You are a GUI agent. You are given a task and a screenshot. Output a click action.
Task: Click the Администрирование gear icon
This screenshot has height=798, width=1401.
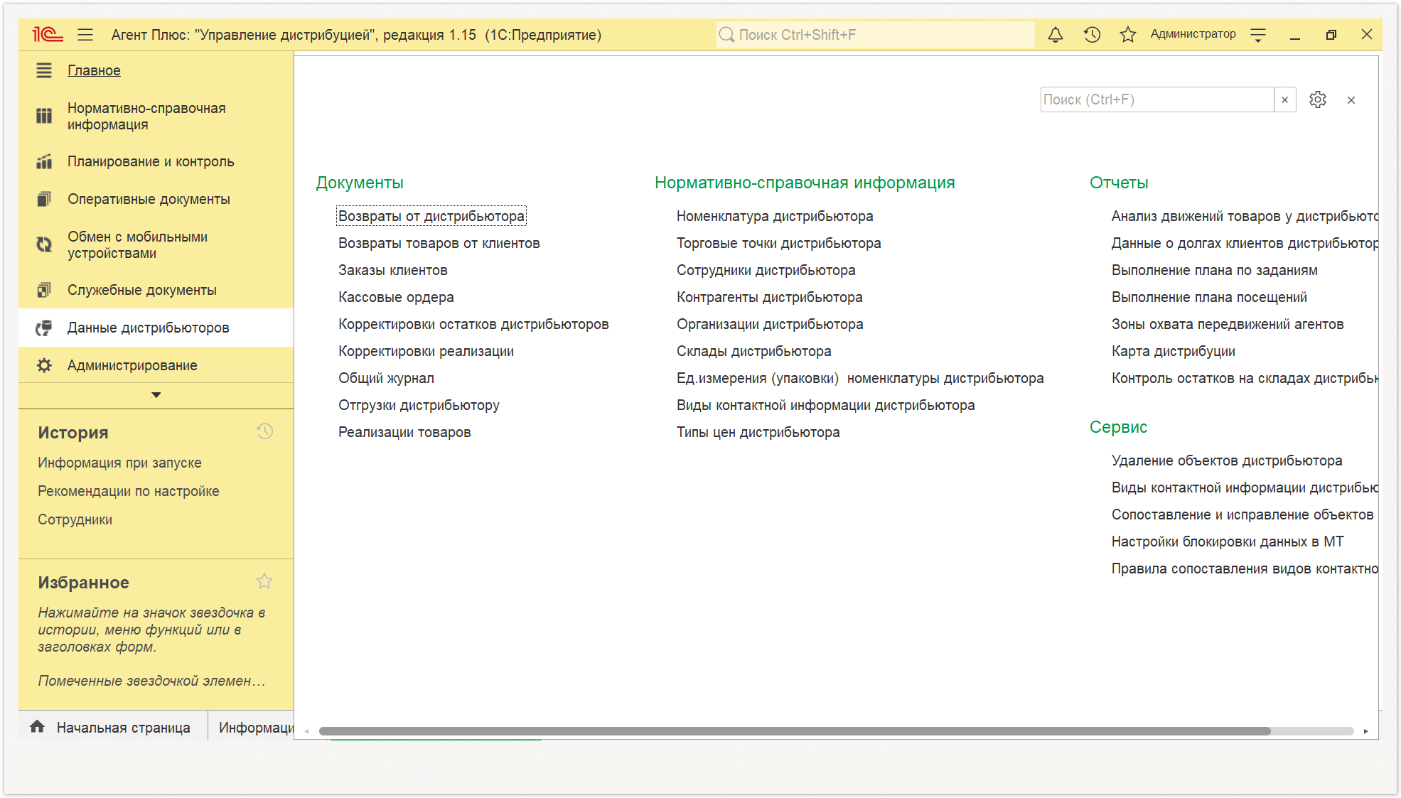pyautogui.click(x=44, y=365)
